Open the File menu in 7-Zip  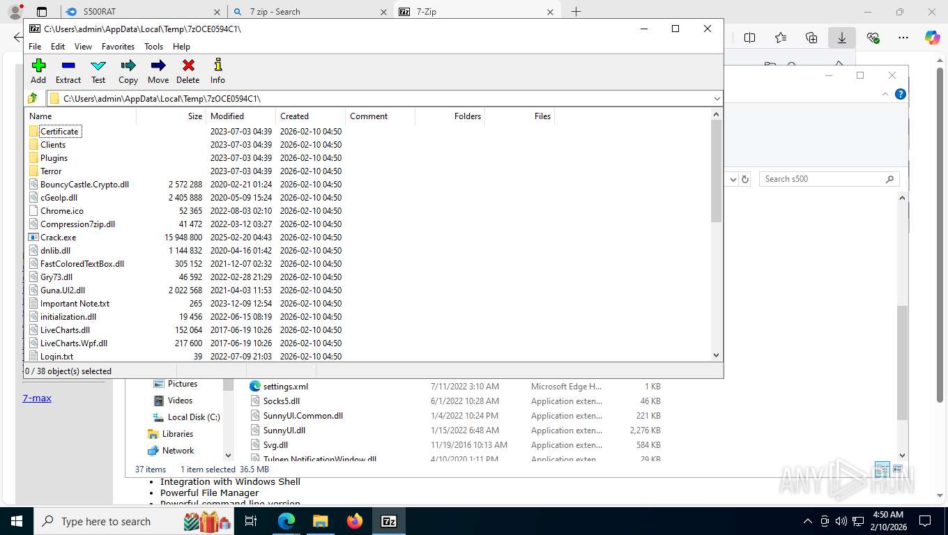click(x=35, y=47)
